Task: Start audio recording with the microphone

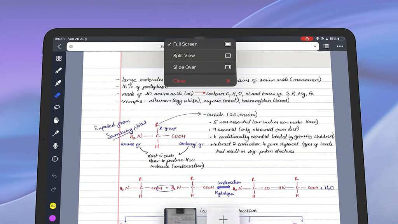Action: (x=55, y=146)
